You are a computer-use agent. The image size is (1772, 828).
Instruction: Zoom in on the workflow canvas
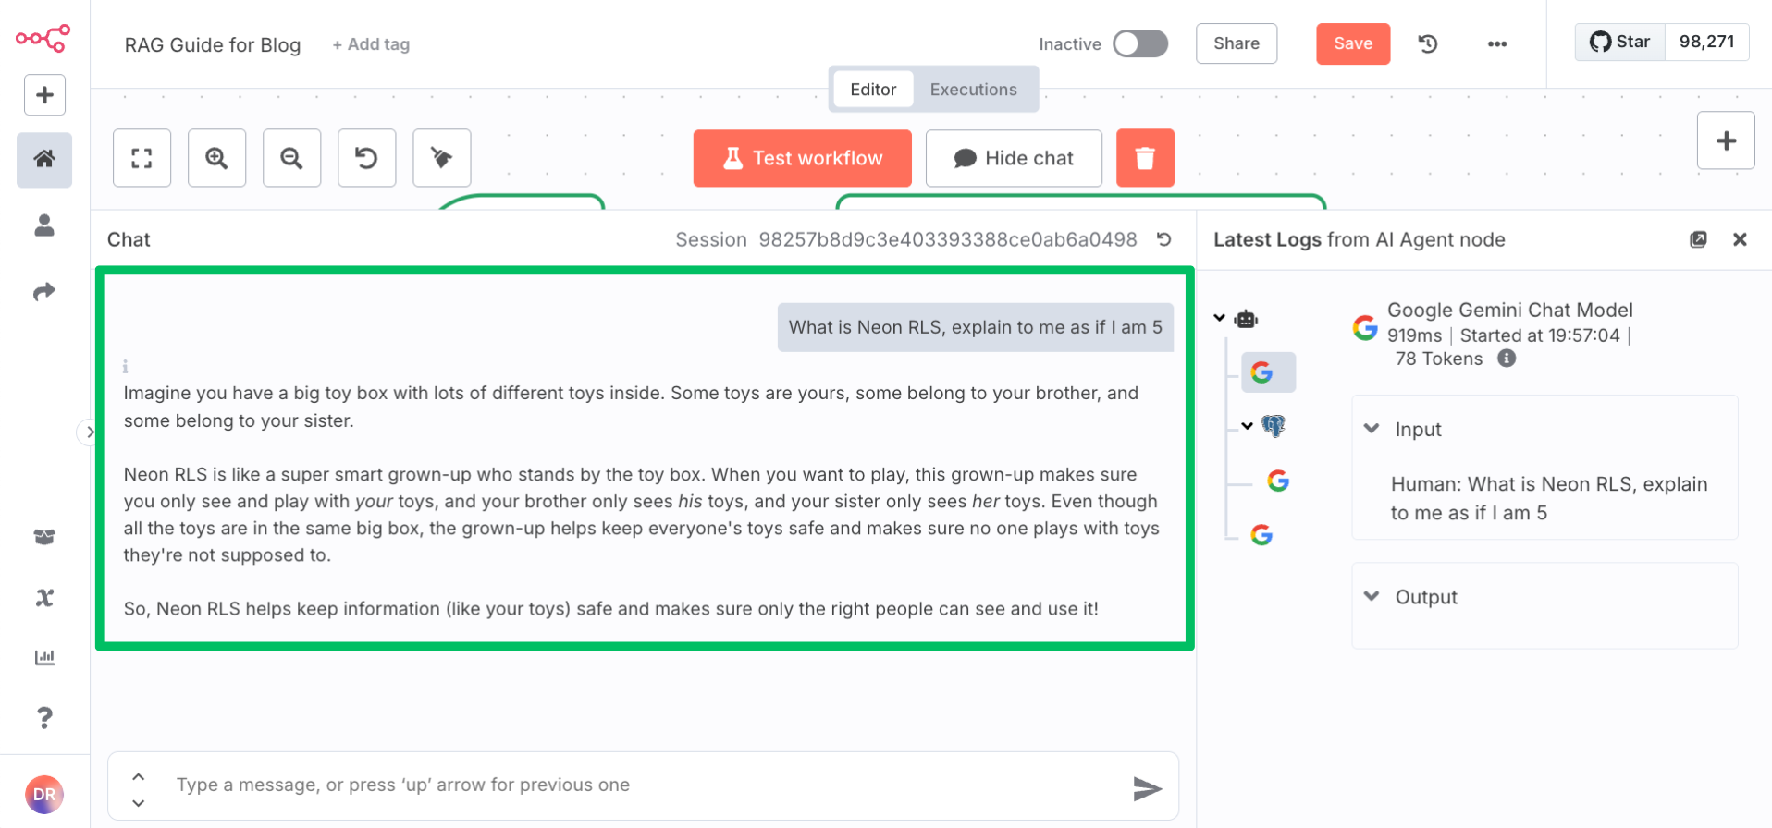(216, 158)
